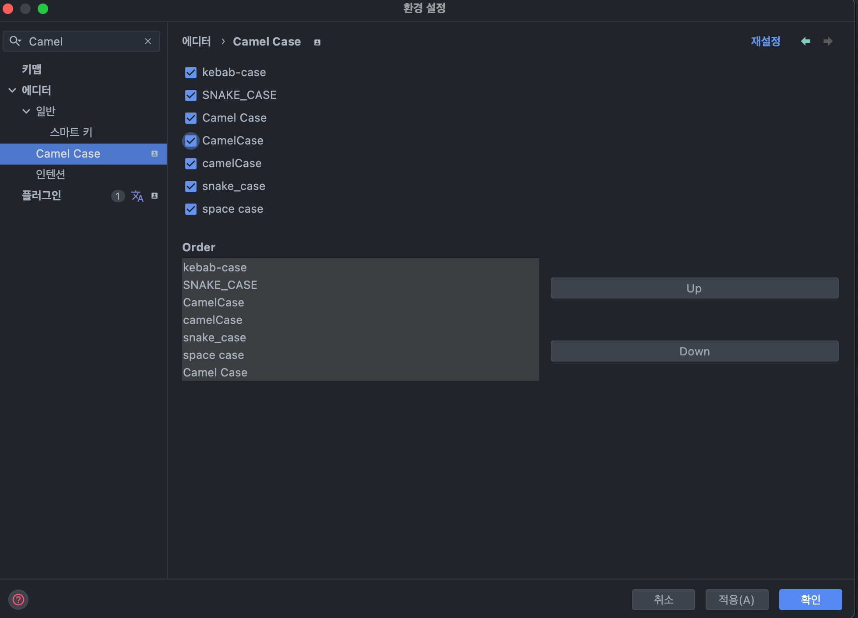Viewport: 858px width, 618px height.
Task: Click the 재설정 reset link
Action: click(x=765, y=41)
